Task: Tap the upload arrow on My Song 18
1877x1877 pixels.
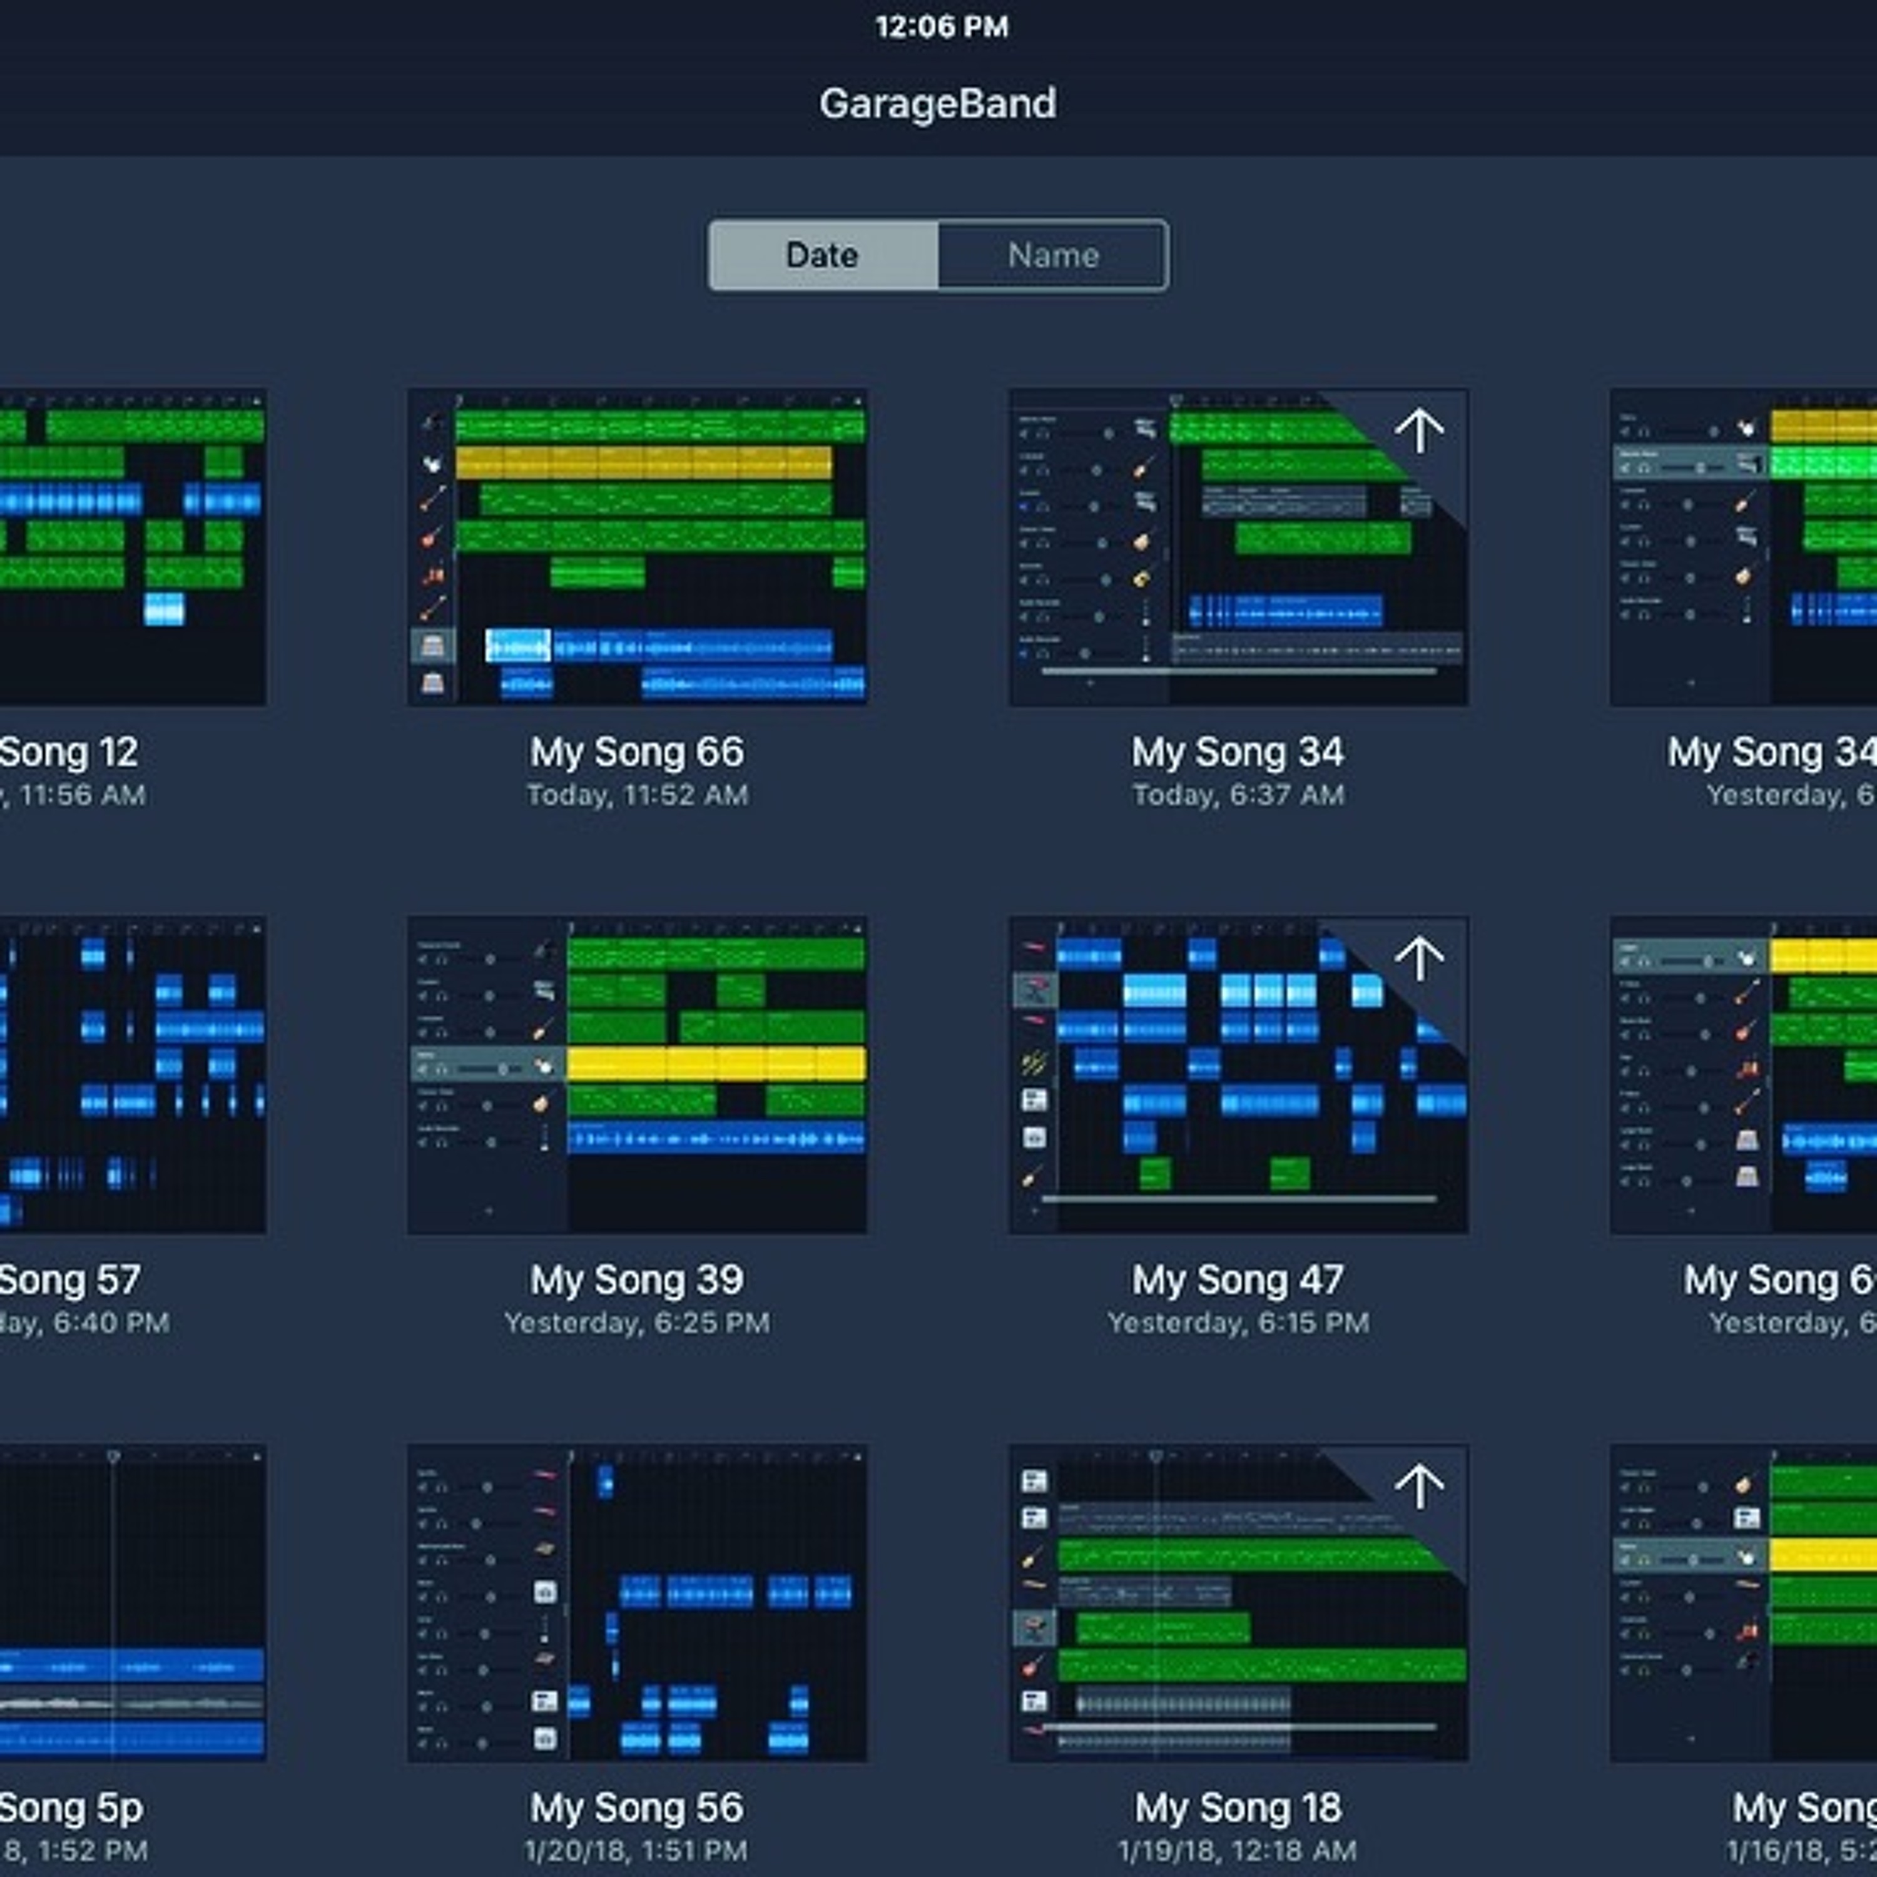Action: [1420, 1487]
